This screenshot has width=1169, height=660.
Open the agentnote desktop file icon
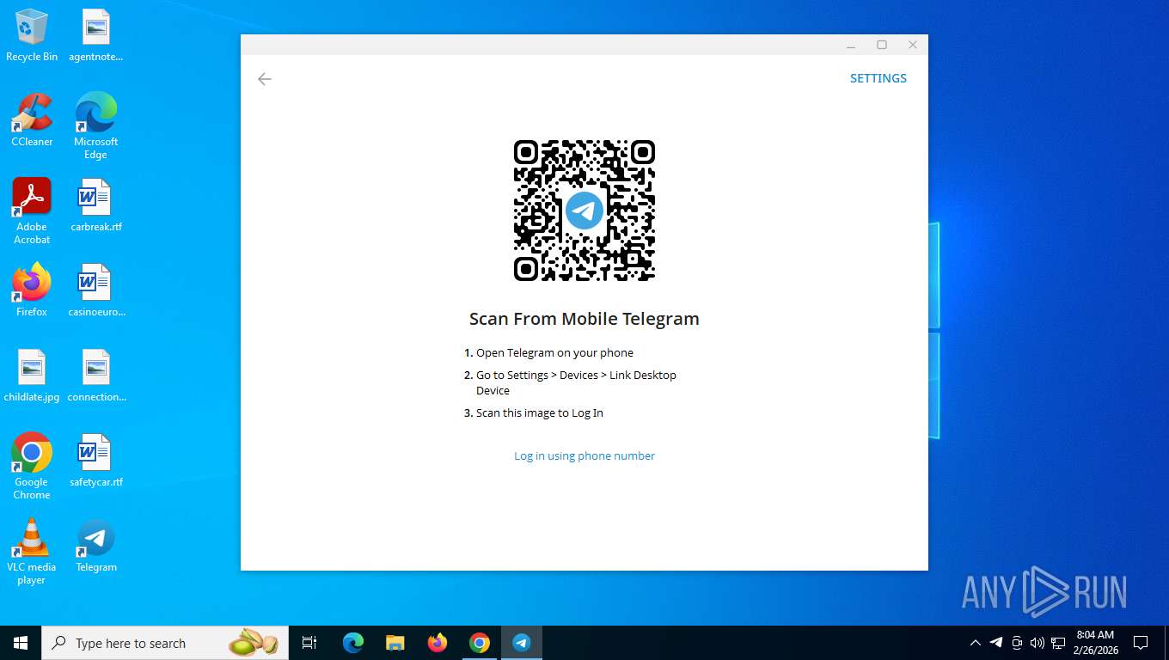click(x=96, y=36)
